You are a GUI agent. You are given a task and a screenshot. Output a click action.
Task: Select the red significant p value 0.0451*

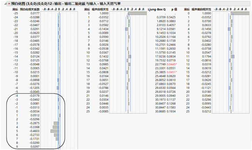tap(172, 72)
